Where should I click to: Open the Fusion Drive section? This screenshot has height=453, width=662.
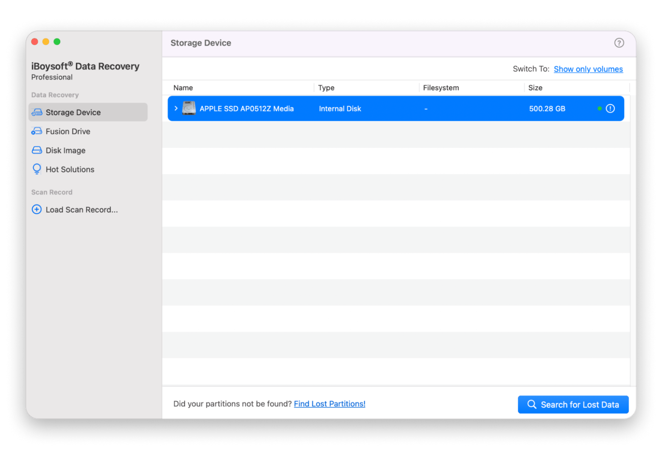point(67,131)
